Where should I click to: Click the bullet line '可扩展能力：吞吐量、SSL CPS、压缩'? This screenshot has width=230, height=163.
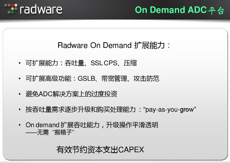[81, 63]
